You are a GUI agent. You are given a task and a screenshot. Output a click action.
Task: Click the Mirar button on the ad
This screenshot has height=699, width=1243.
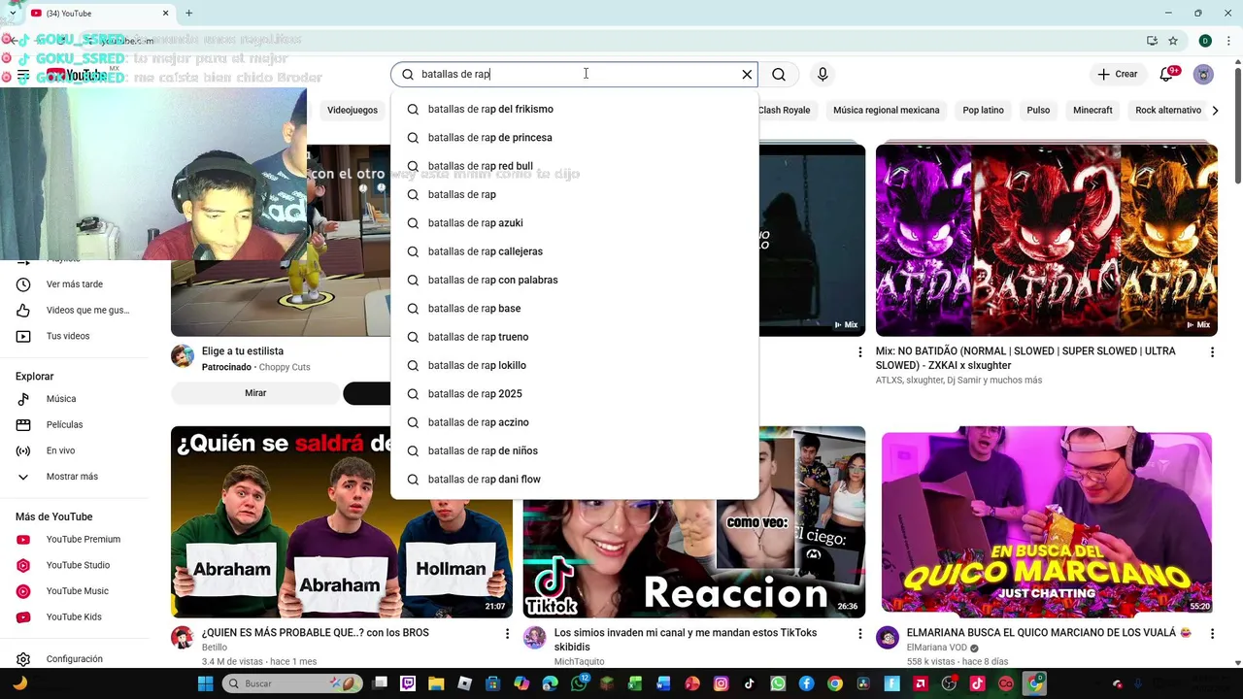click(255, 393)
